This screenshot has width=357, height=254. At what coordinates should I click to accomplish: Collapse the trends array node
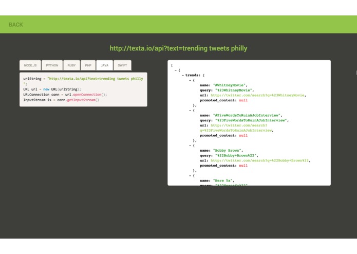183,75
